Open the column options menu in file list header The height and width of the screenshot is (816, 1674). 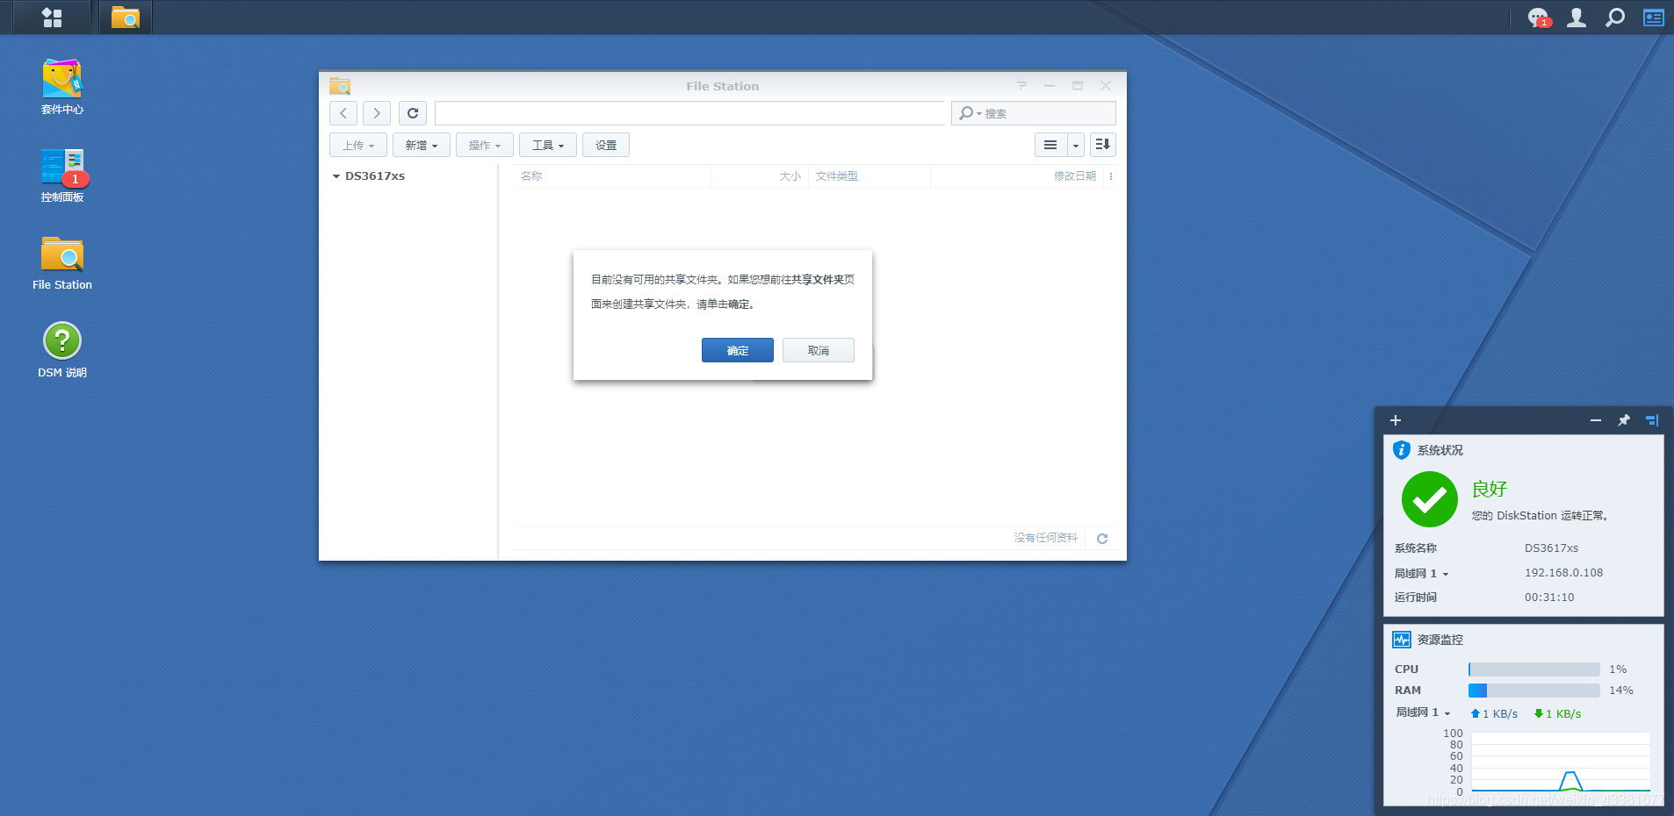pyautogui.click(x=1111, y=176)
